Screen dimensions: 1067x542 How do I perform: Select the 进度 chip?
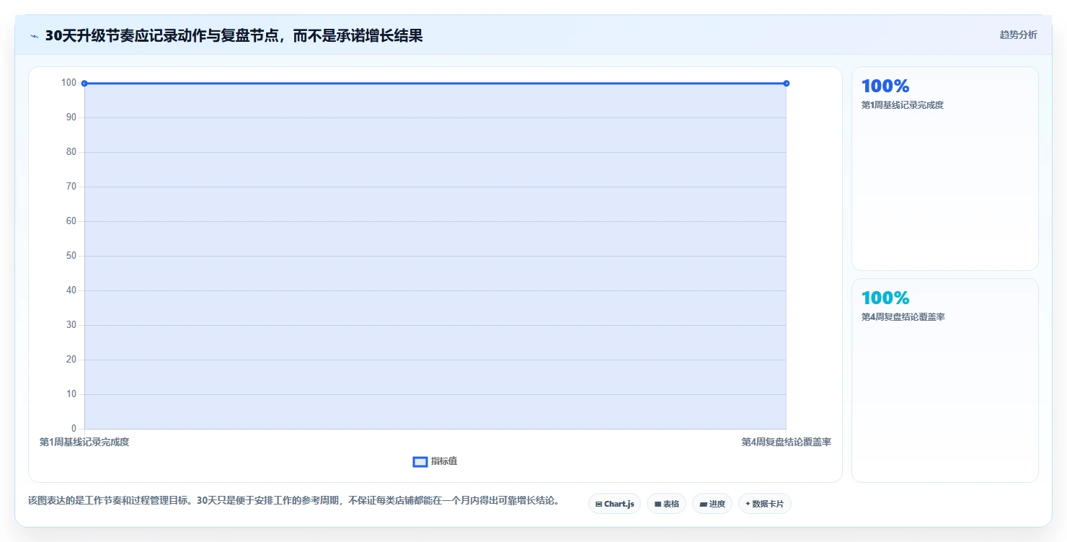pos(712,504)
